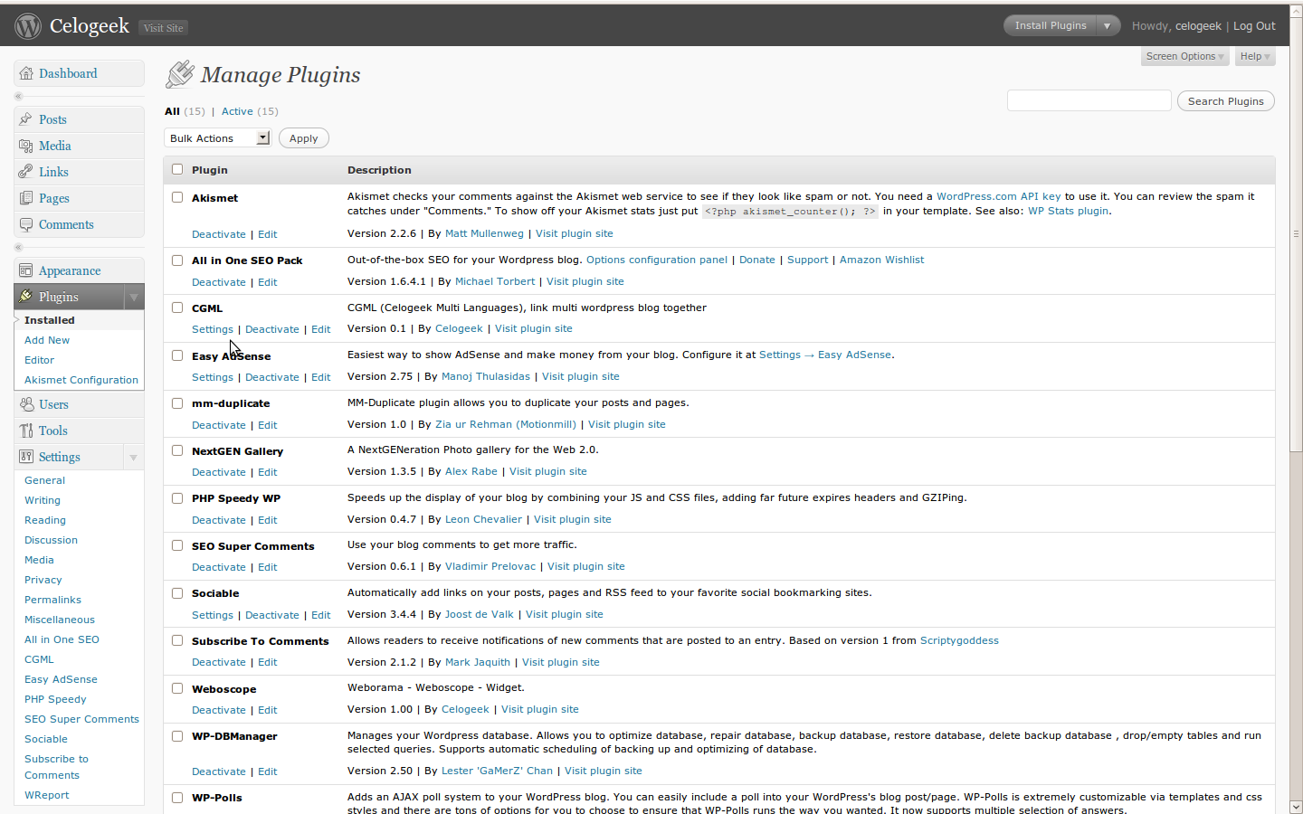Screen dimensions: 1303x814
Task: Click the Links chain icon
Action: coord(26,172)
